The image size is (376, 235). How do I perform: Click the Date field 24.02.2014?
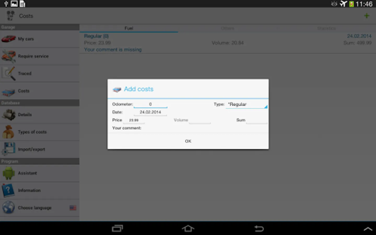150,112
